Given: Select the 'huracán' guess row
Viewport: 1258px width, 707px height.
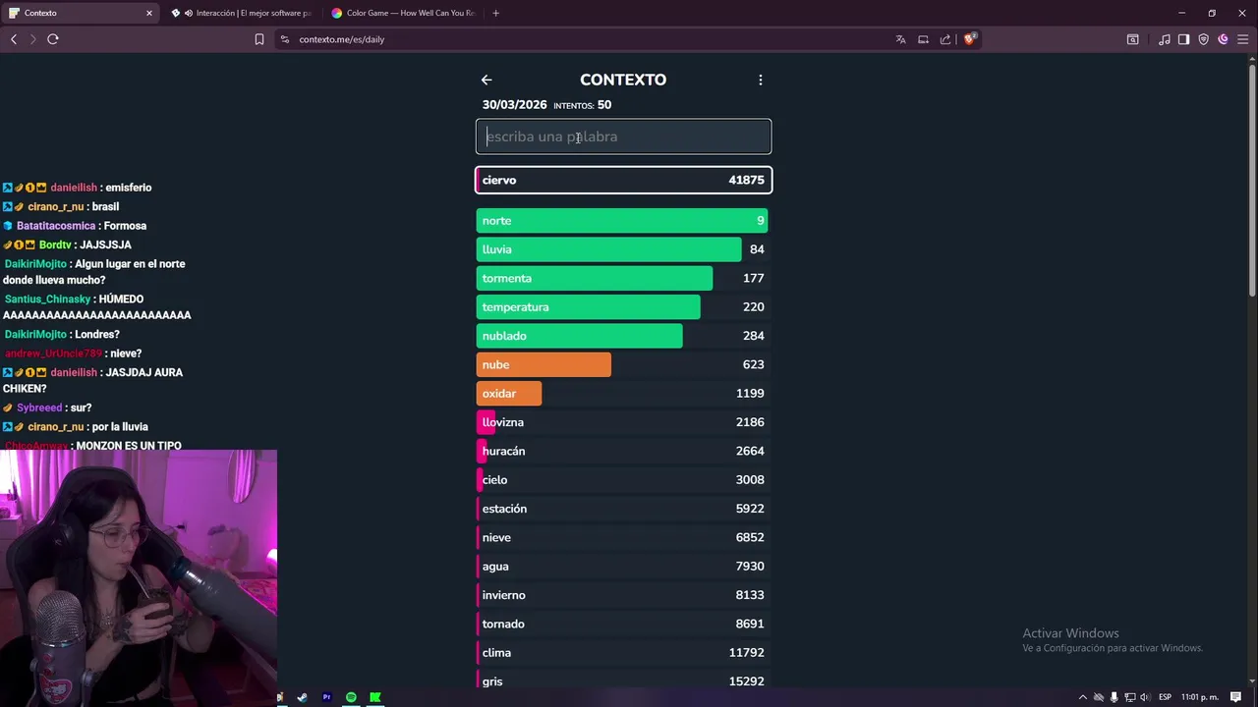Looking at the screenshot, I should [623, 451].
